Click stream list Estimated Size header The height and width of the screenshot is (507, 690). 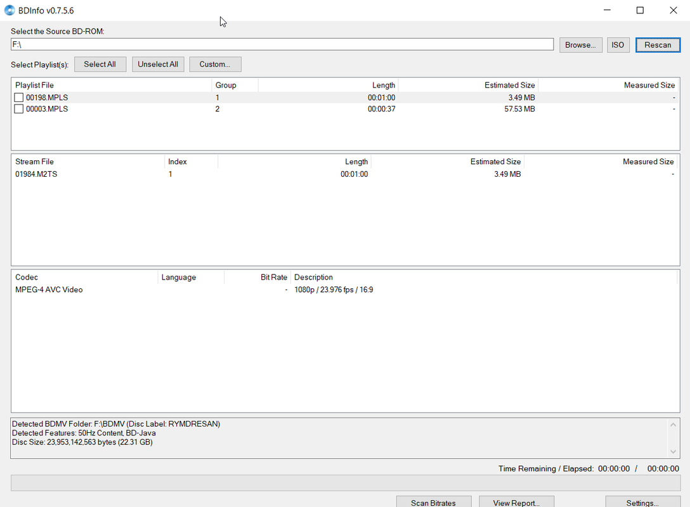tap(447, 162)
